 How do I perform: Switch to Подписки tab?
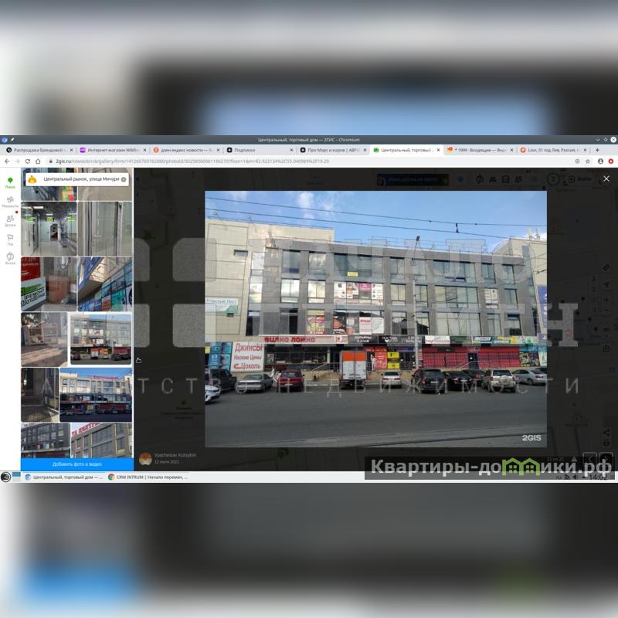(259, 150)
